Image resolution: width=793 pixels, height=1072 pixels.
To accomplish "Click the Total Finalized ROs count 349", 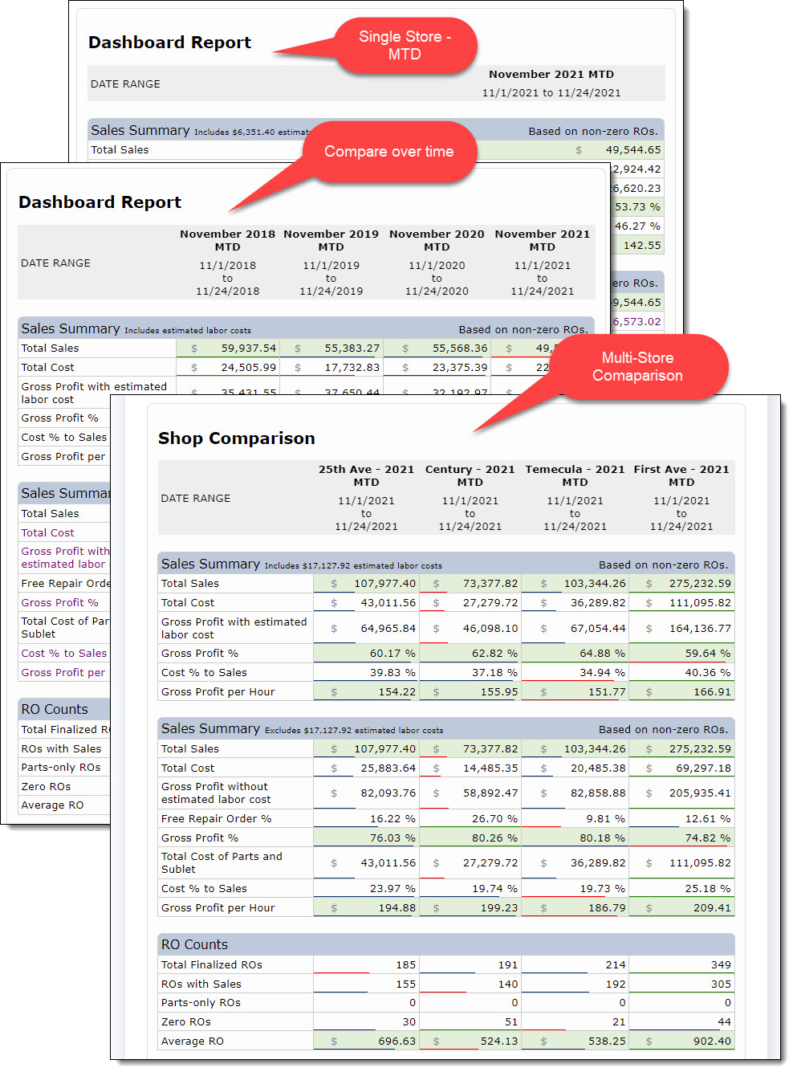I will pos(721,965).
